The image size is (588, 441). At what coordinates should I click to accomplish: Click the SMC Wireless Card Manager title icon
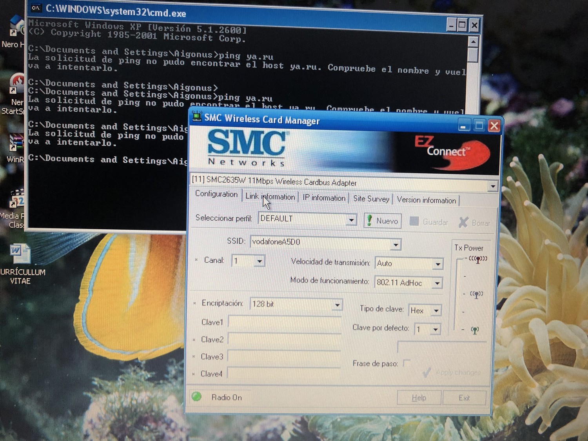(x=197, y=116)
